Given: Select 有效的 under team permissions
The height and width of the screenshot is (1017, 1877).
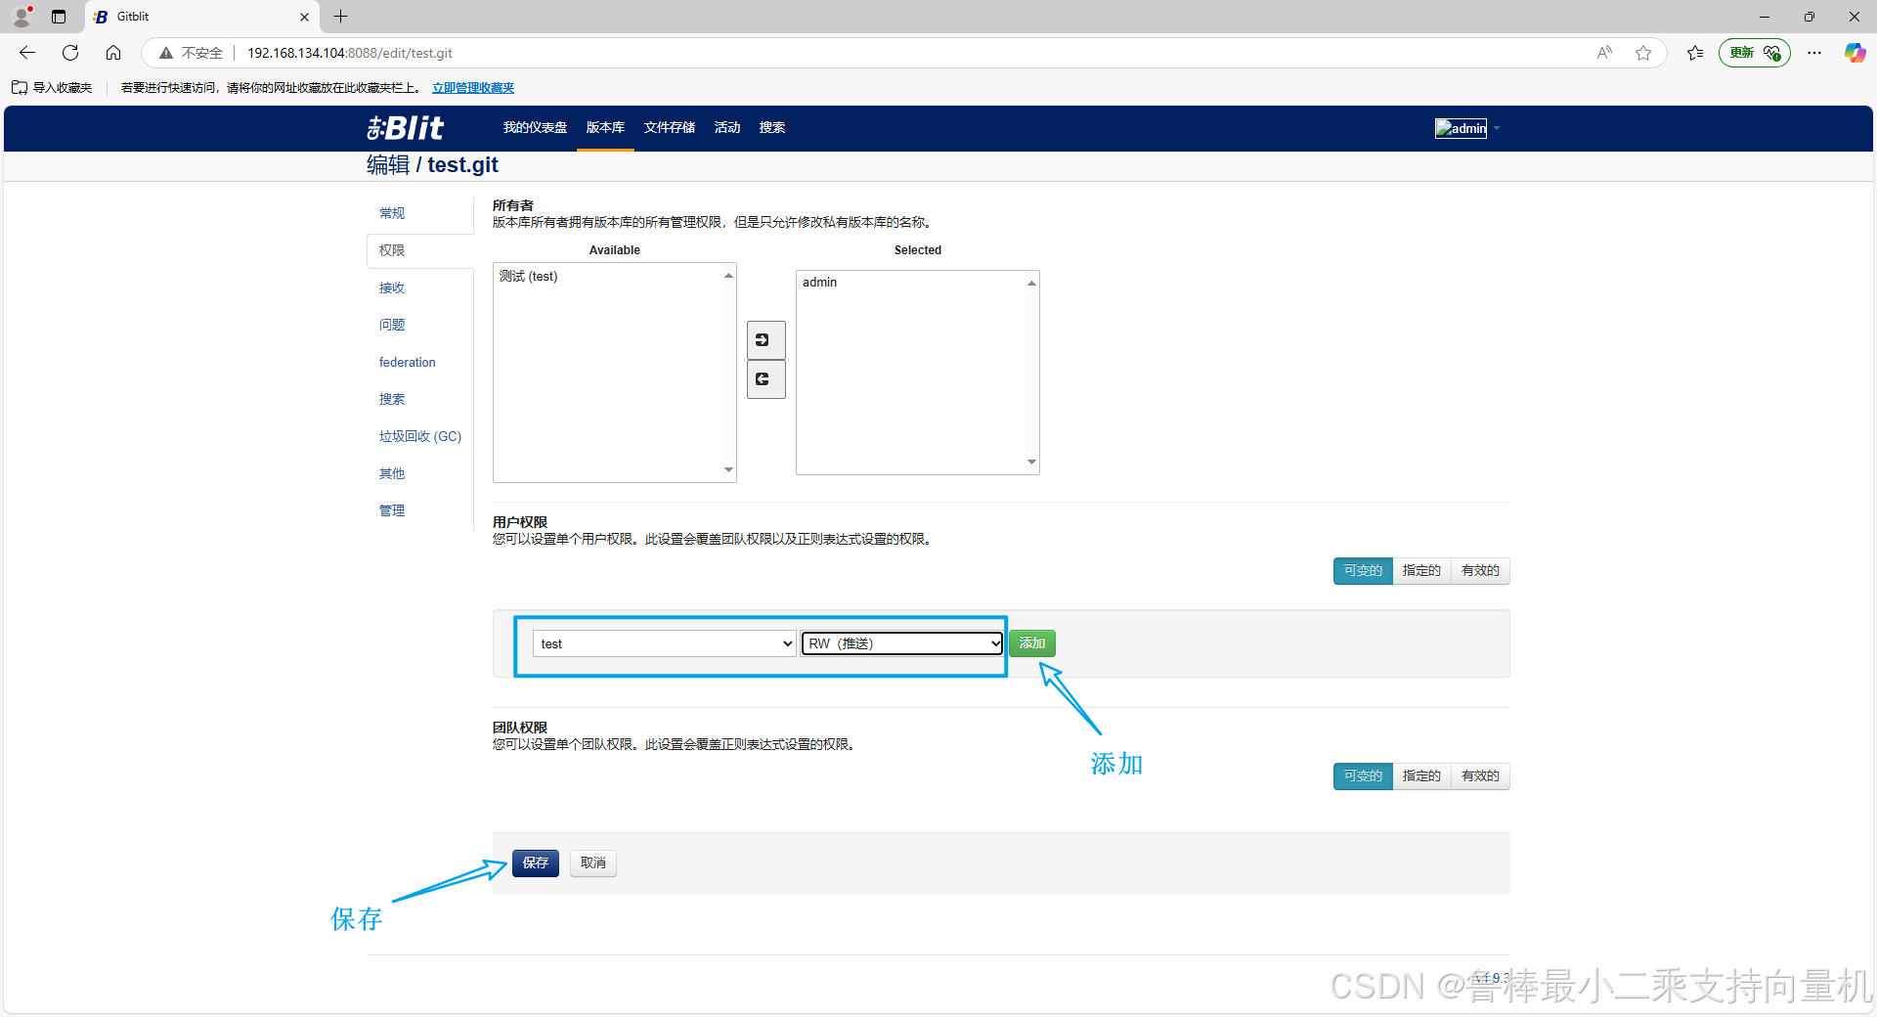Looking at the screenshot, I should point(1479,775).
